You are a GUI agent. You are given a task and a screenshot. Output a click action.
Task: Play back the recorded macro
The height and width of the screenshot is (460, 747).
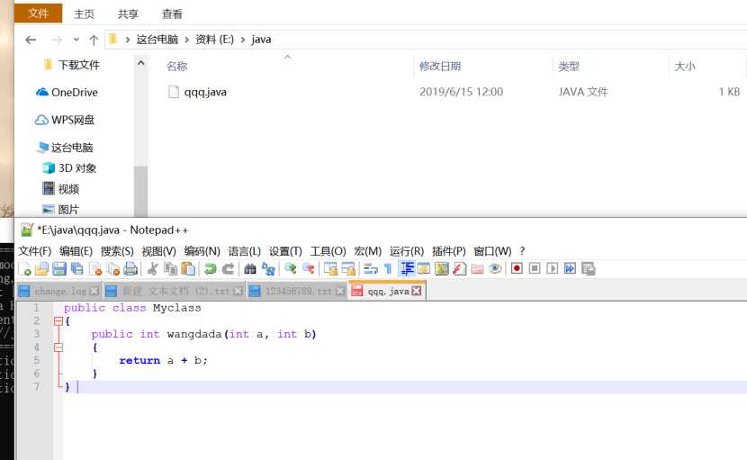(553, 269)
